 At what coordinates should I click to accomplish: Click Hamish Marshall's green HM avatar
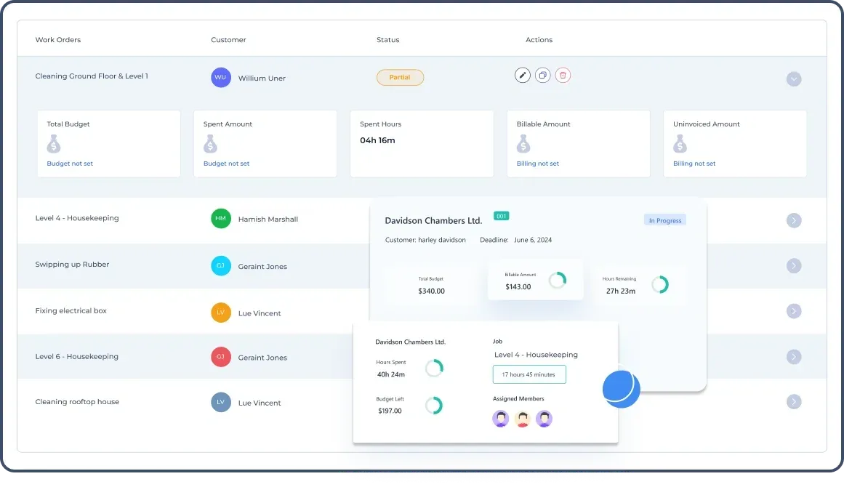coord(221,219)
